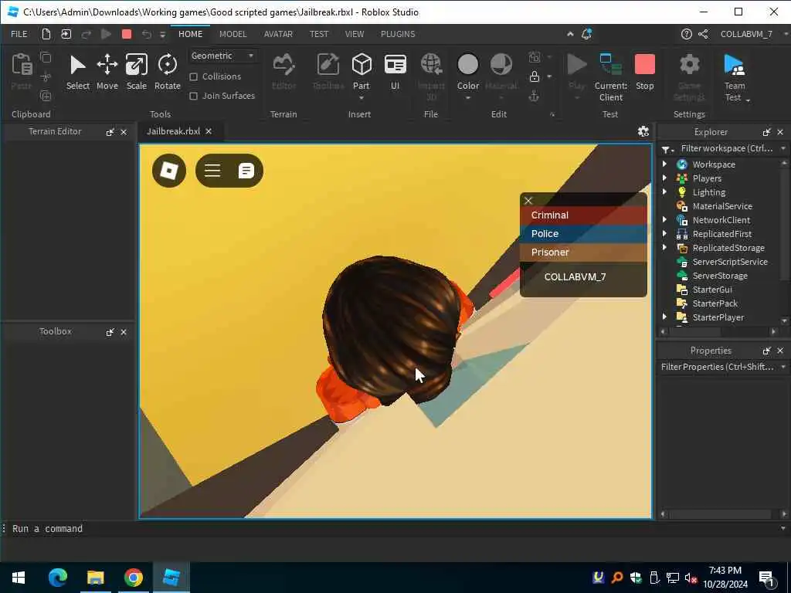
Task: Click the lock tool icon in Edit group
Action: [535, 76]
